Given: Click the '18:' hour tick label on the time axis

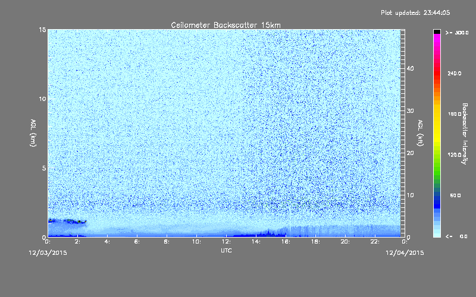Looking at the screenshot, I should click(x=315, y=242).
